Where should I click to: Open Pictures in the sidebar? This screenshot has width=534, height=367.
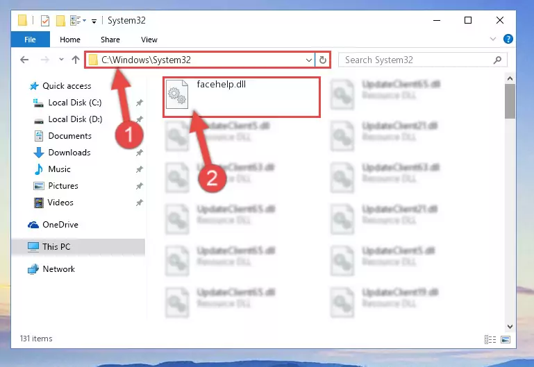click(x=63, y=186)
